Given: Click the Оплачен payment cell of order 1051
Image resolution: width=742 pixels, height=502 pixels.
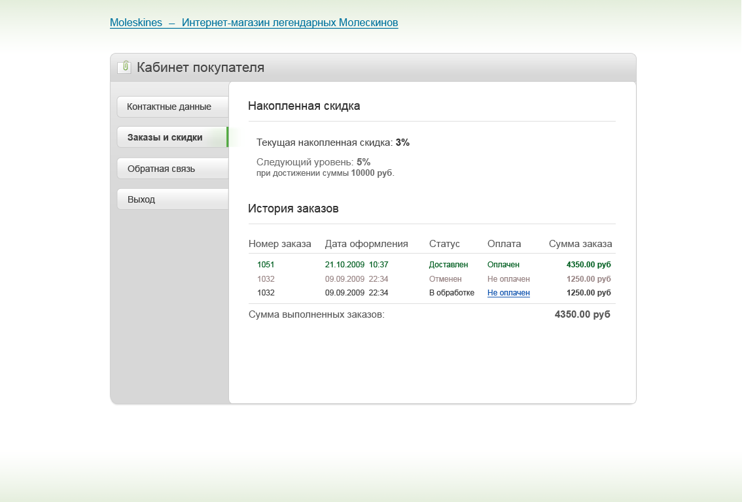Looking at the screenshot, I should (x=504, y=265).
